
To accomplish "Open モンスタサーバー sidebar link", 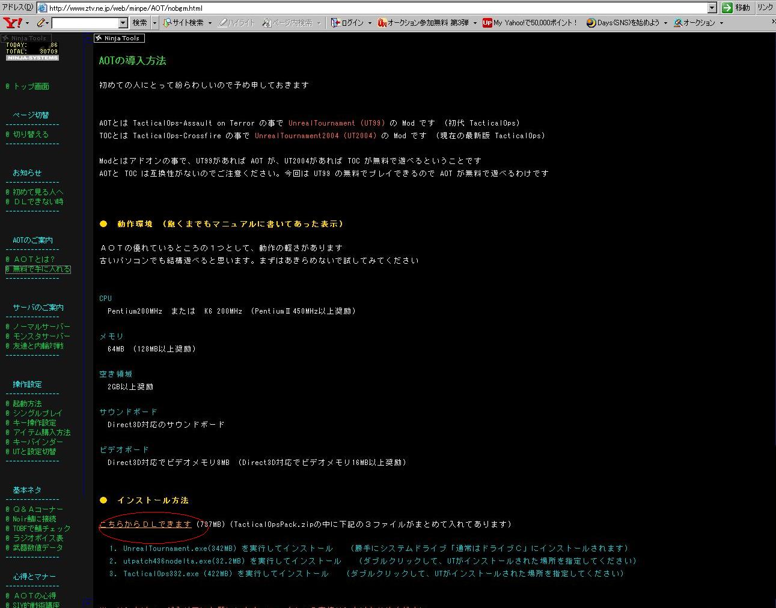I will point(41,336).
